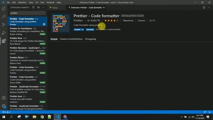Click the star rating of Prettier
Image resolution: width=213 pixels, height=120 pixels.
click(111, 21)
